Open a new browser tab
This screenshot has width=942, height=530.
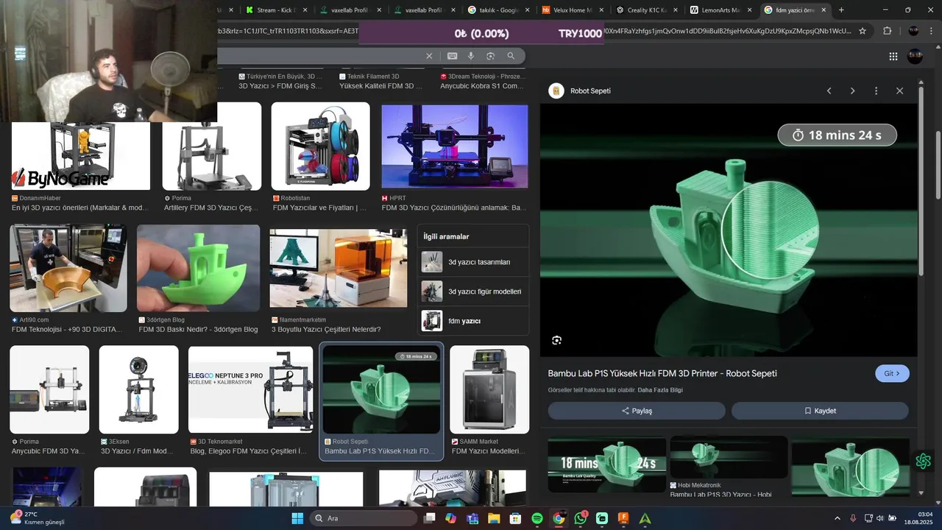pyautogui.click(x=841, y=10)
